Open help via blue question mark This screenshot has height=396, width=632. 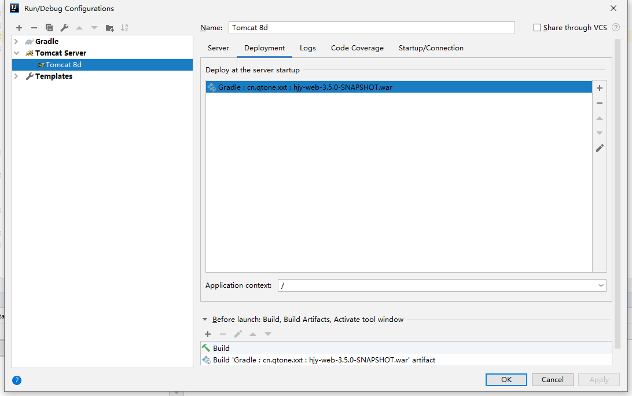click(17, 380)
